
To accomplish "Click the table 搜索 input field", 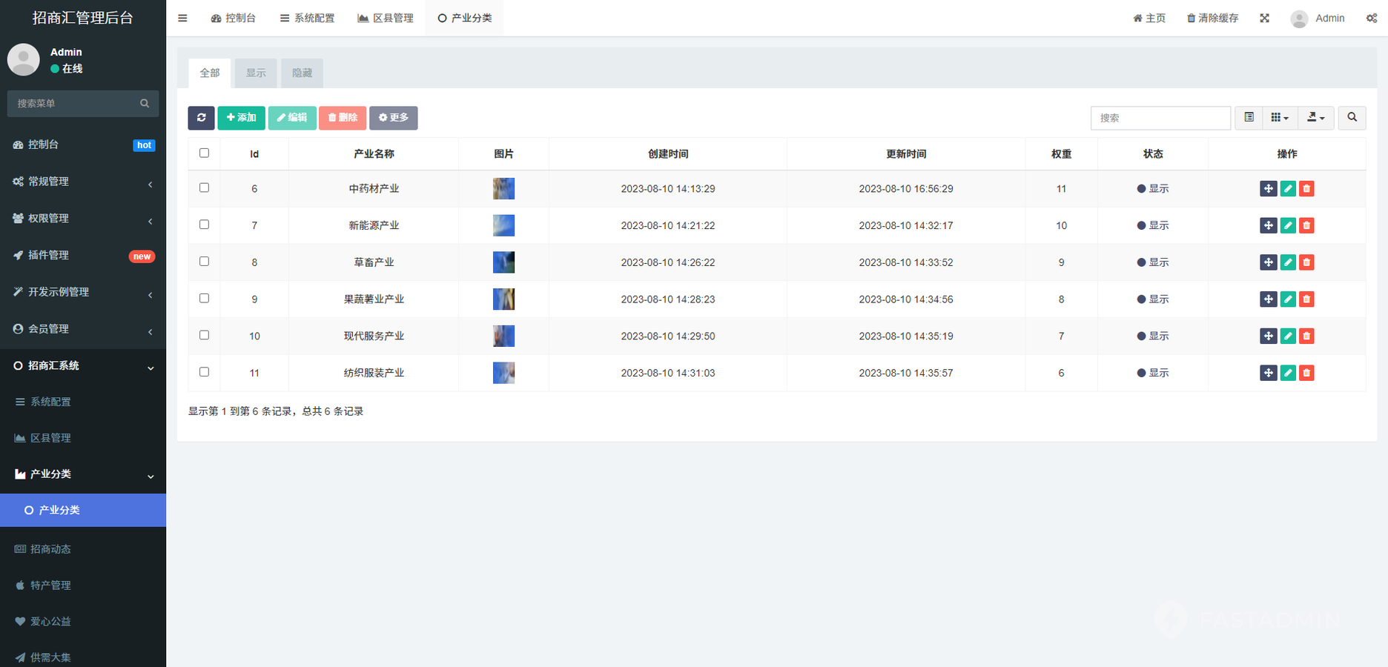I will (x=1160, y=118).
